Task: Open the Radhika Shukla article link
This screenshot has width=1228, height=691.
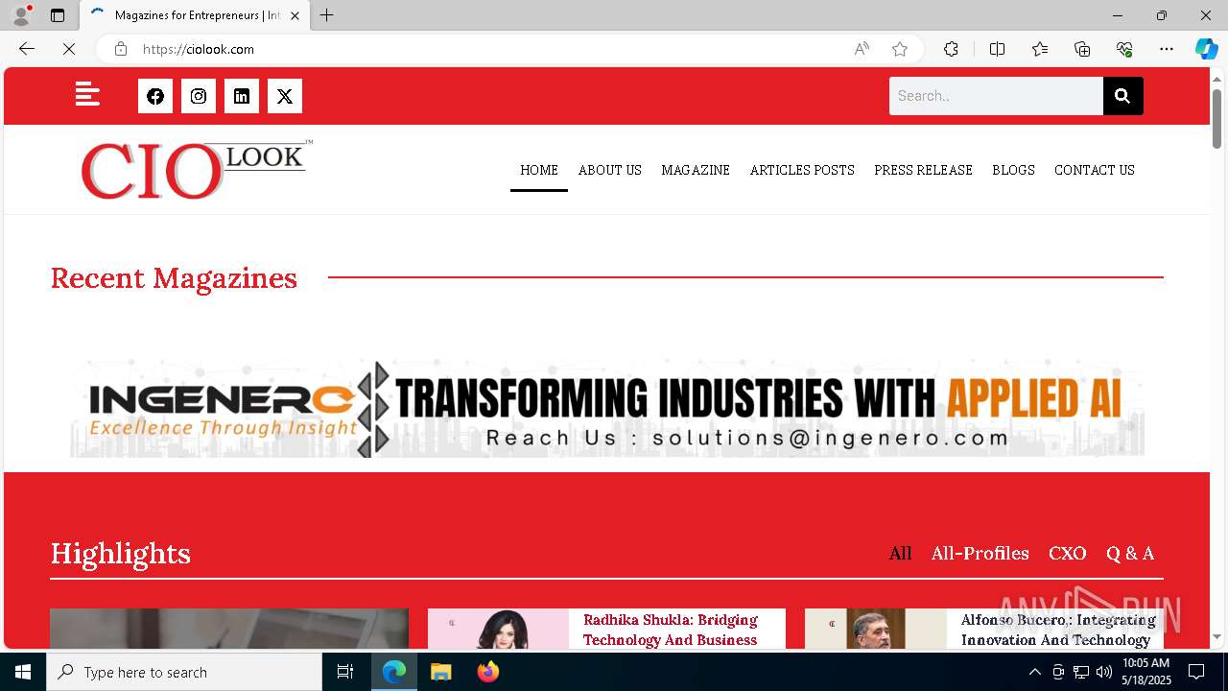Action: pos(671,630)
